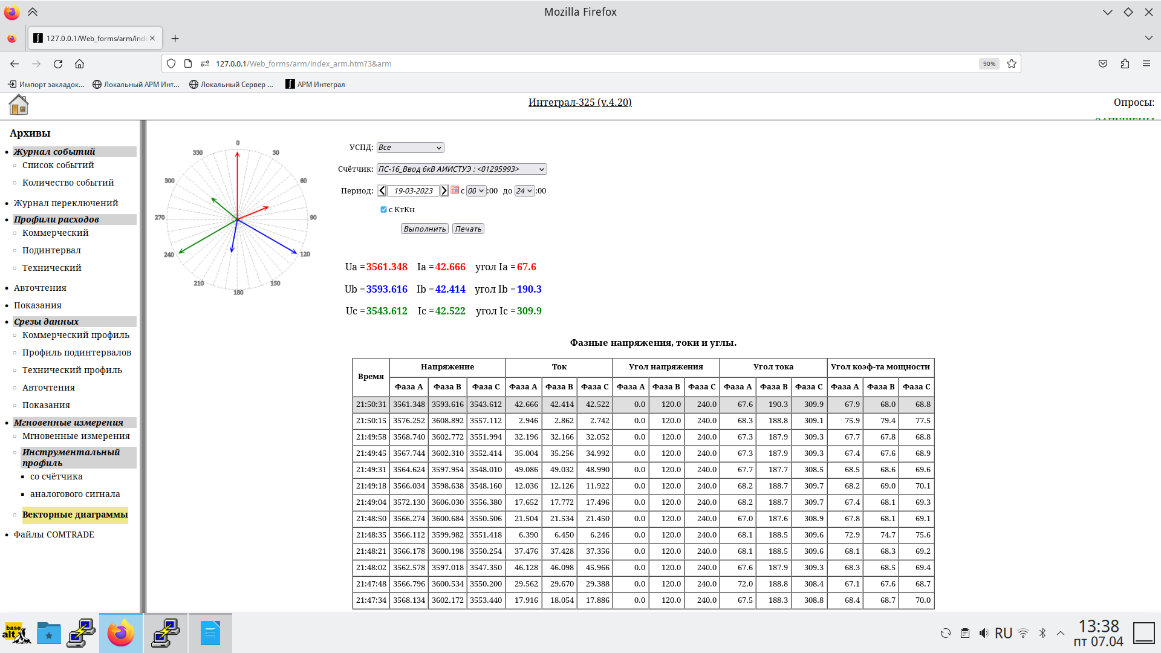Screen dimensions: 1161x653
Task: Open Технический профиль menu item
Action: (x=72, y=370)
